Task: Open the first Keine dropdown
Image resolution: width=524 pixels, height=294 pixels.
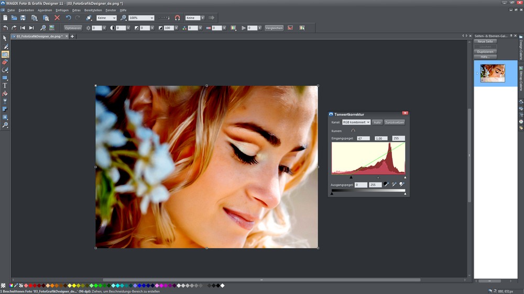Action: (x=106, y=18)
